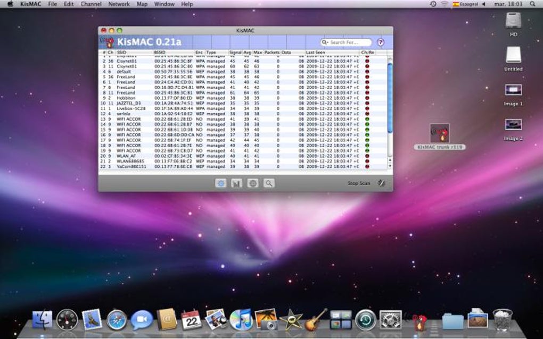Click the Stop Scan button
543x339 pixels.
point(359,183)
